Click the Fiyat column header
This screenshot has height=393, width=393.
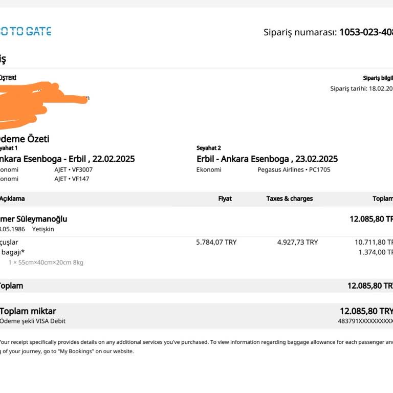(x=225, y=199)
